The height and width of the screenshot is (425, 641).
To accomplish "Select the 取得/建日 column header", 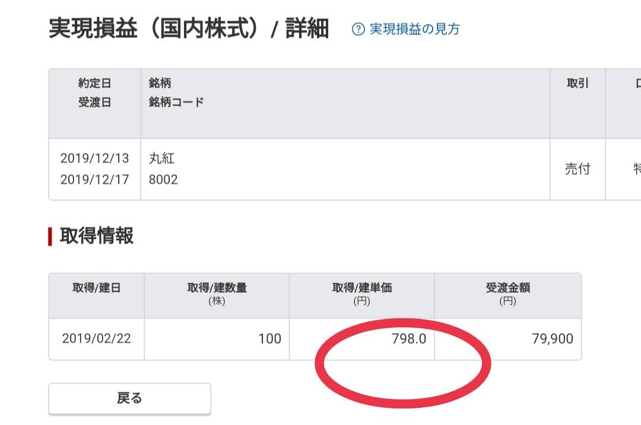I will click(97, 296).
